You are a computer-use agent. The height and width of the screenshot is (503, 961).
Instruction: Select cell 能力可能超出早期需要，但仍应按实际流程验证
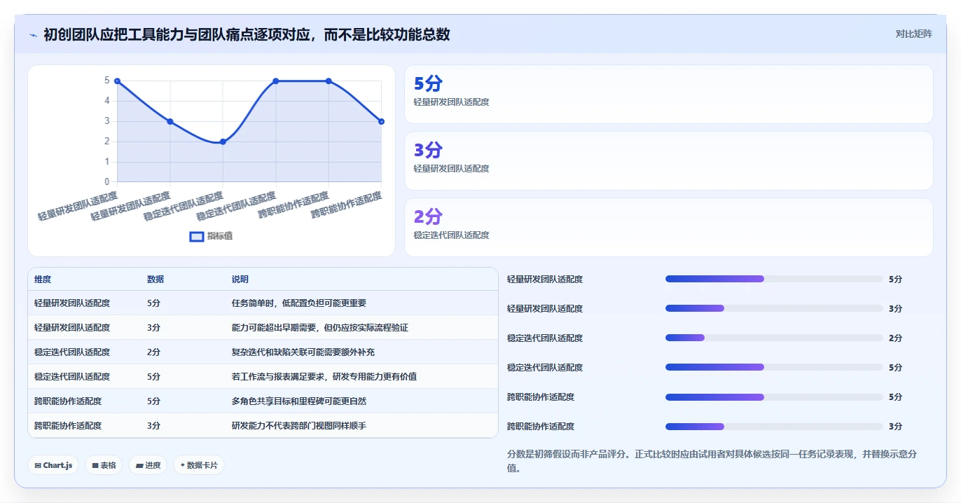320,328
